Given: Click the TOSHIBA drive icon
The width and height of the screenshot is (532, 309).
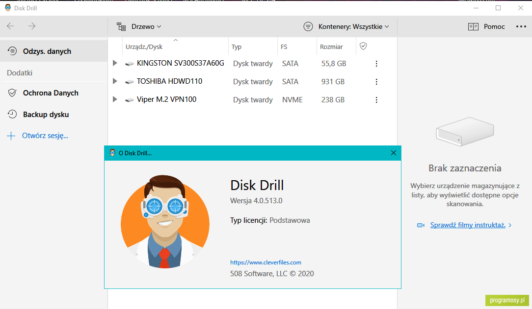Looking at the screenshot, I should pos(129,82).
